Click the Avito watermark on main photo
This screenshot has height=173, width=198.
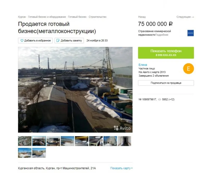pyautogui.click(x=122, y=128)
